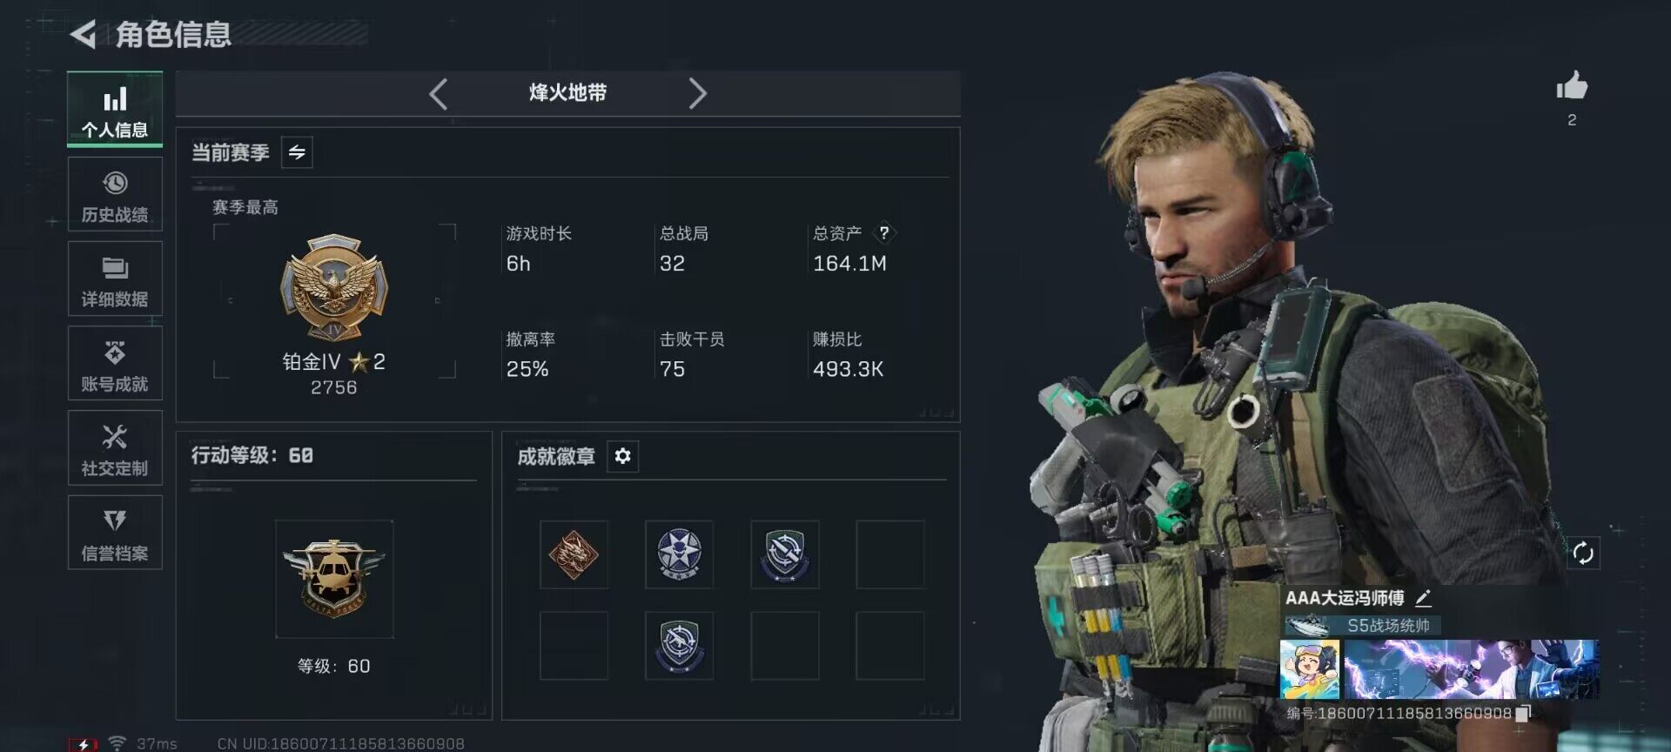Click the back arrow beside 角色信息

click(83, 35)
